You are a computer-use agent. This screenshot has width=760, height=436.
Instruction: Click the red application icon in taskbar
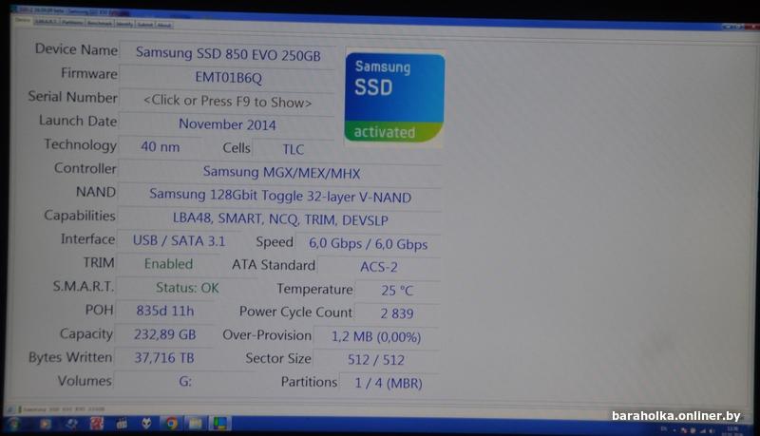click(x=97, y=424)
